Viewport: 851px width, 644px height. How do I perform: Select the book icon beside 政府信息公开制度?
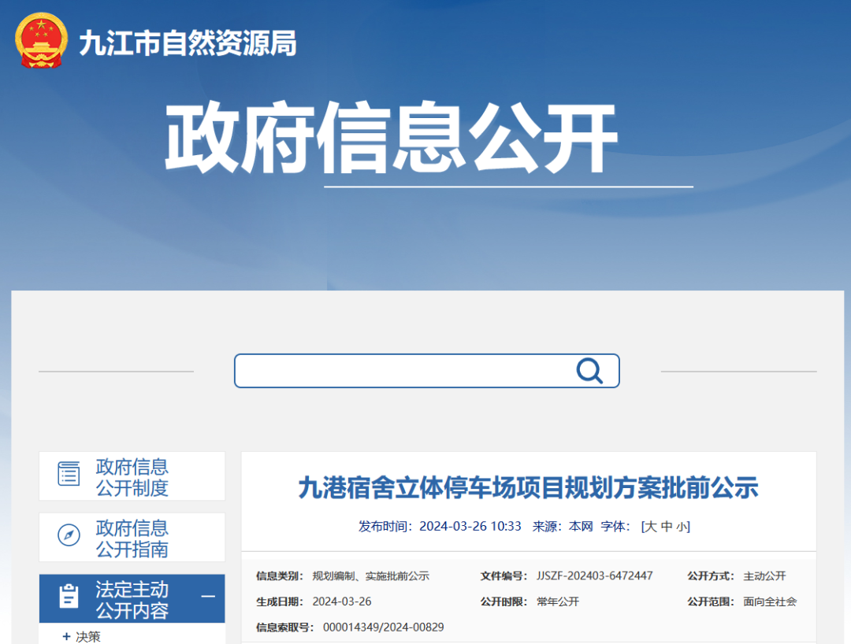pos(69,476)
